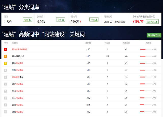Export the 指数词 list with 导出 button

[61, 19]
